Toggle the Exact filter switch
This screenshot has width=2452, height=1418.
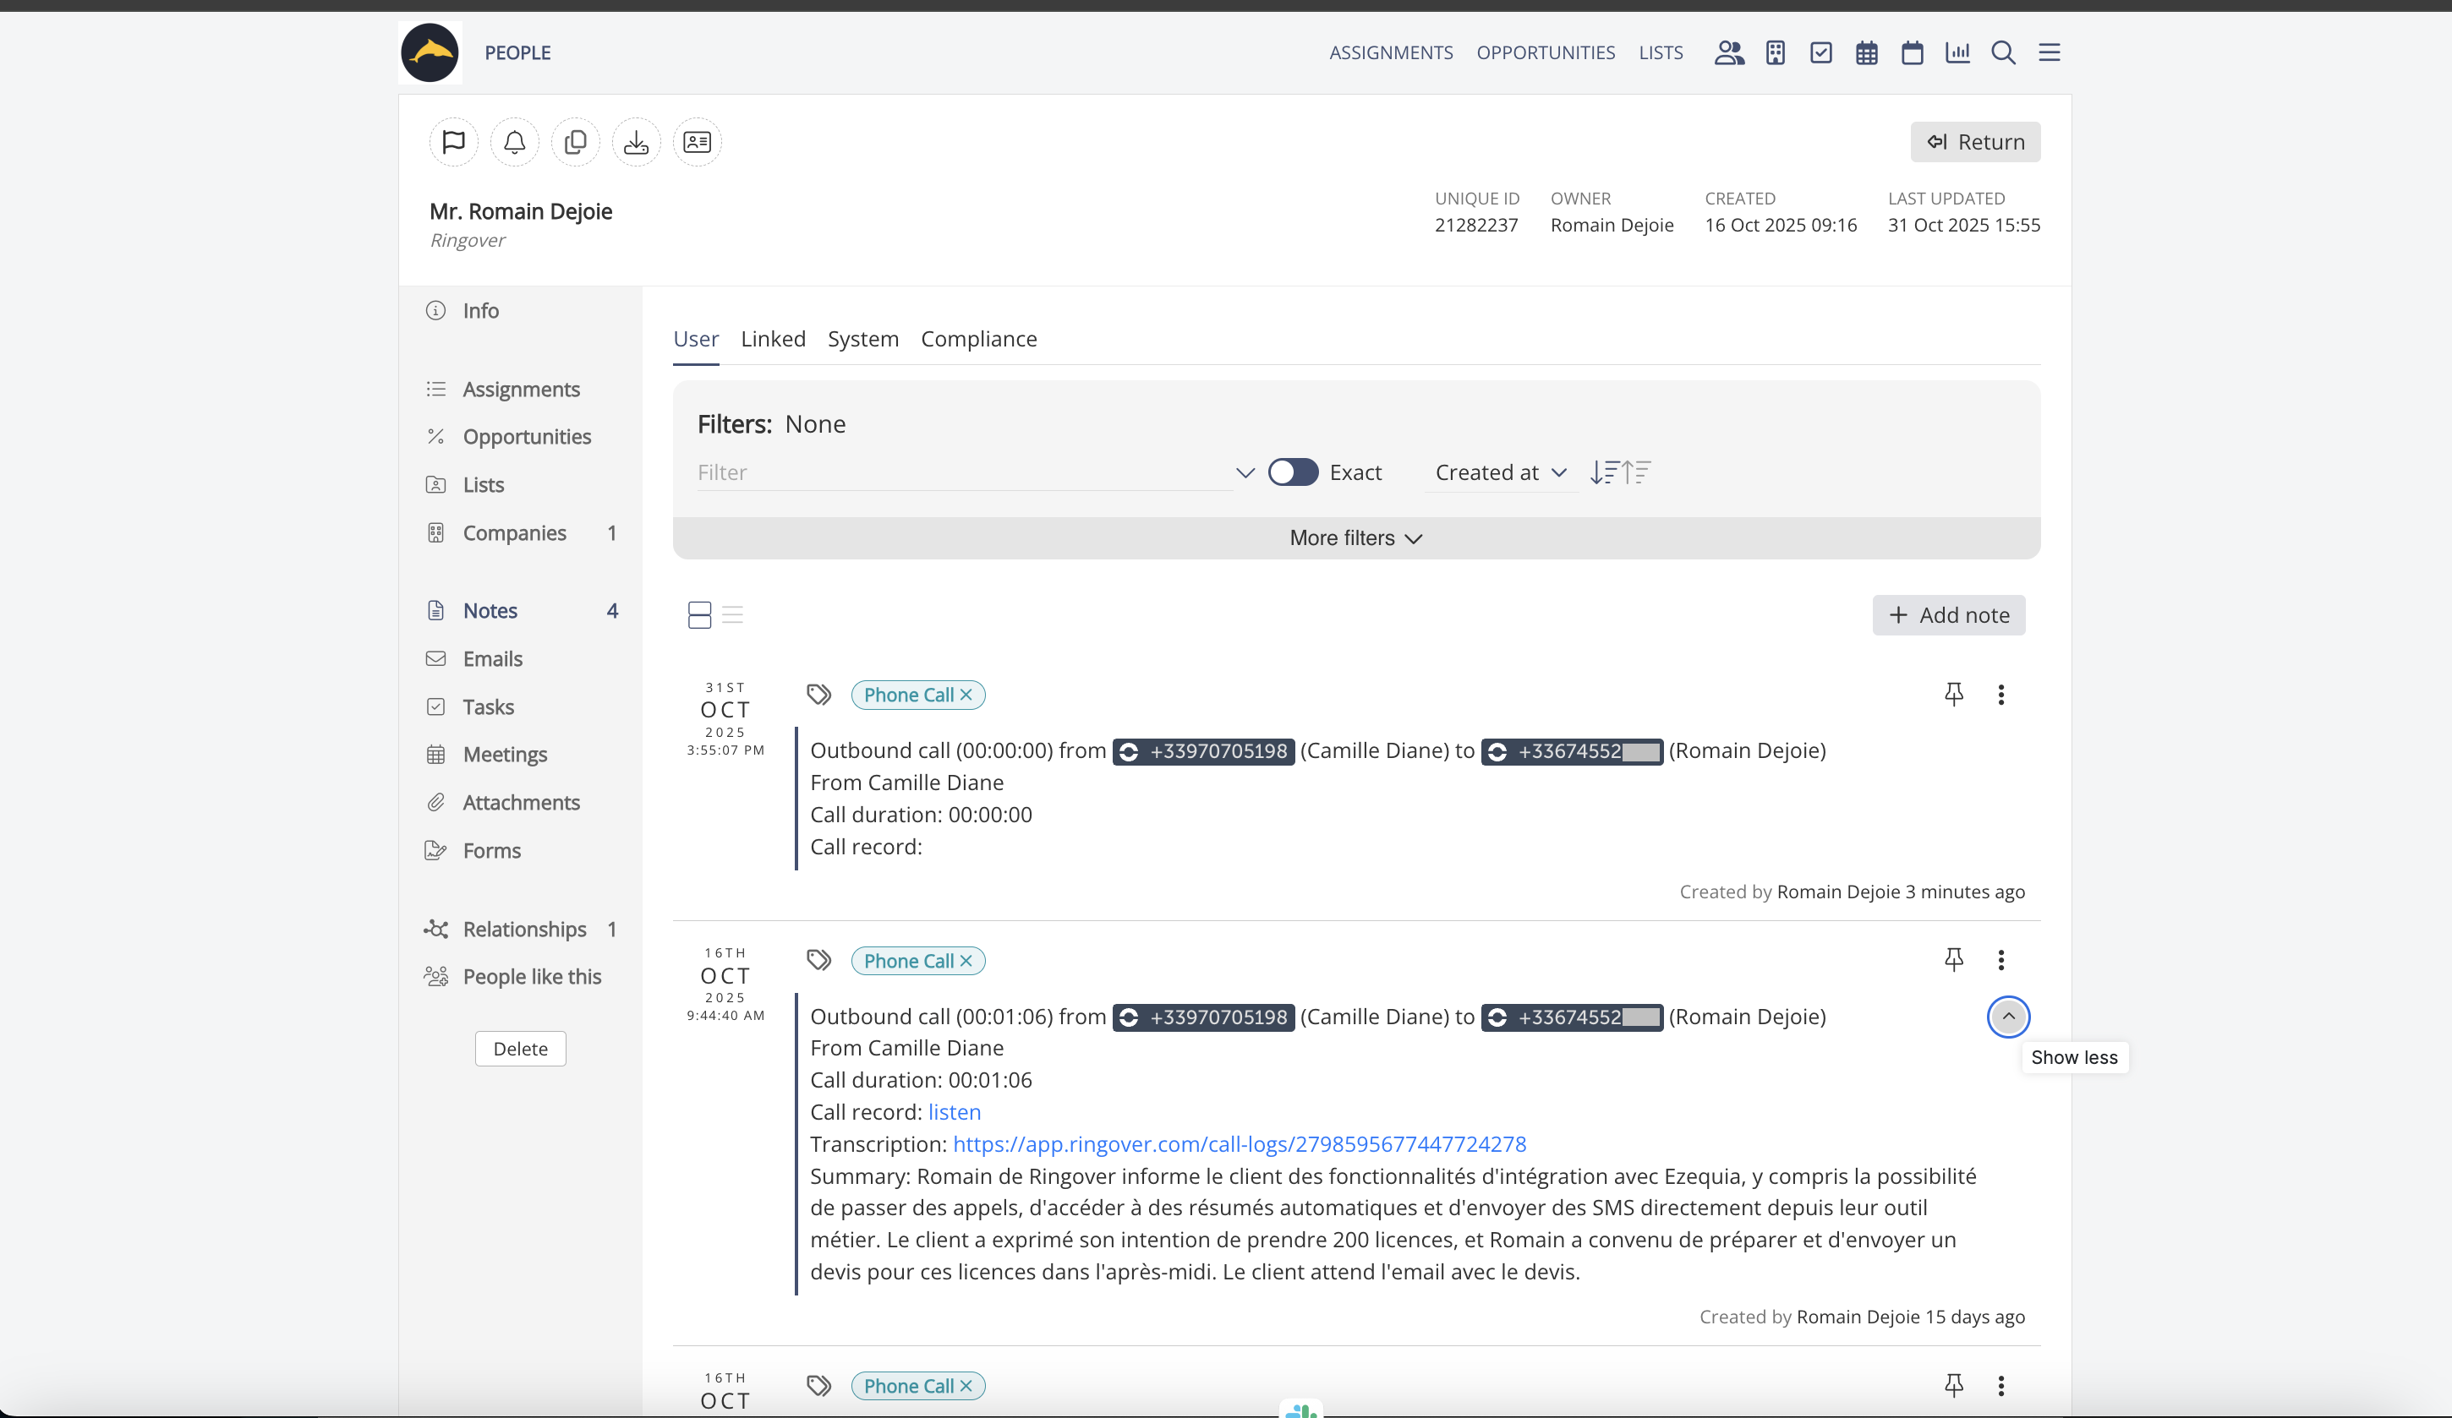[1292, 472]
